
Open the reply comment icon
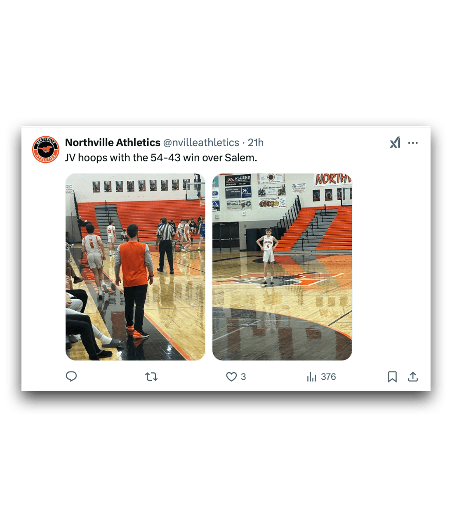pyautogui.click(x=71, y=376)
